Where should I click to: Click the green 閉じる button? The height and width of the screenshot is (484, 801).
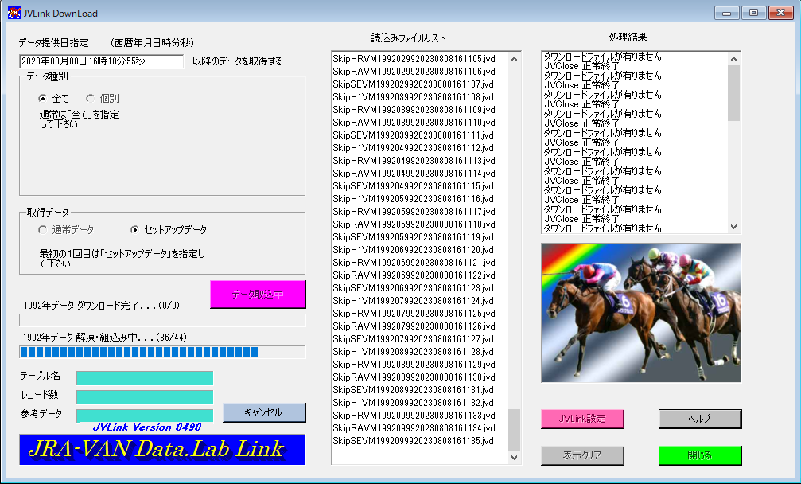click(700, 455)
